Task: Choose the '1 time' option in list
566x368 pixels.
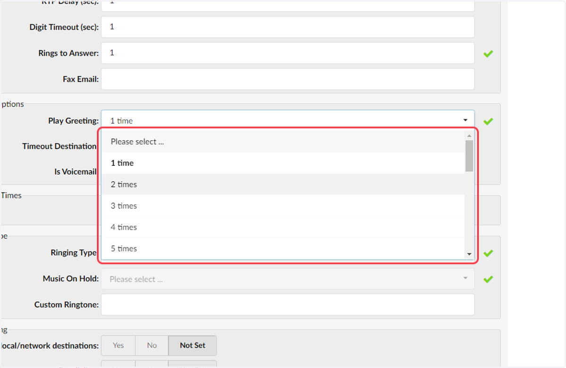Action: point(283,163)
